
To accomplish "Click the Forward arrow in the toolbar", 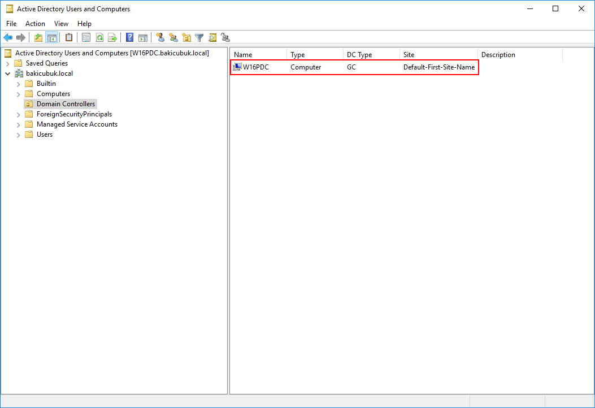I will pyautogui.click(x=21, y=37).
